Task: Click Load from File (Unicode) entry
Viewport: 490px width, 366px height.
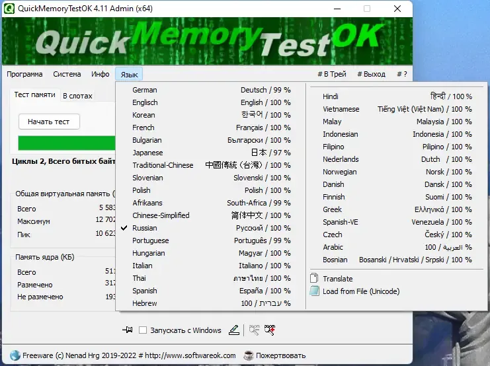Action: point(397,291)
